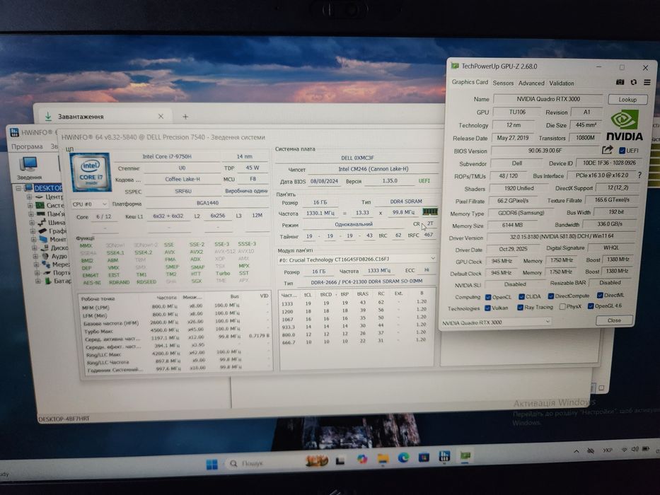The width and height of the screenshot is (660, 495).
Task: Click the taskbar widgets food icon
Action: tap(316, 461)
